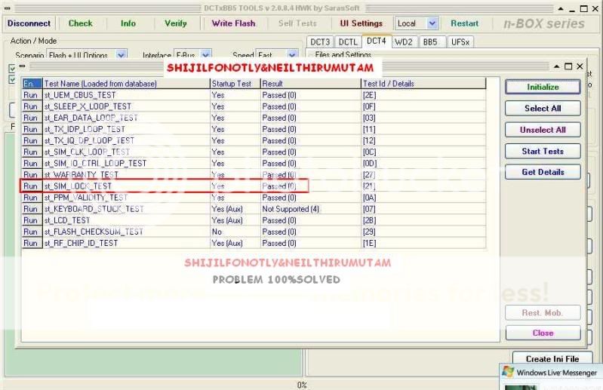Click Not Supported (4) result cell

(310, 209)
